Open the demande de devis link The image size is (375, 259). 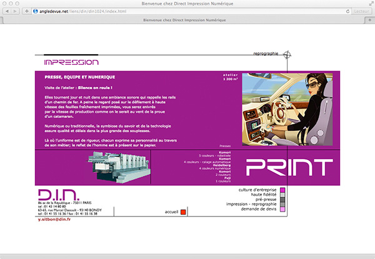(x=259, y=209)
